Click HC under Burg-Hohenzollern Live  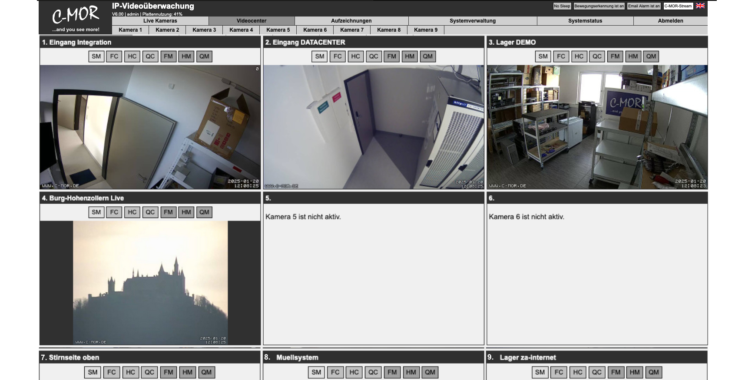[132, 212]
